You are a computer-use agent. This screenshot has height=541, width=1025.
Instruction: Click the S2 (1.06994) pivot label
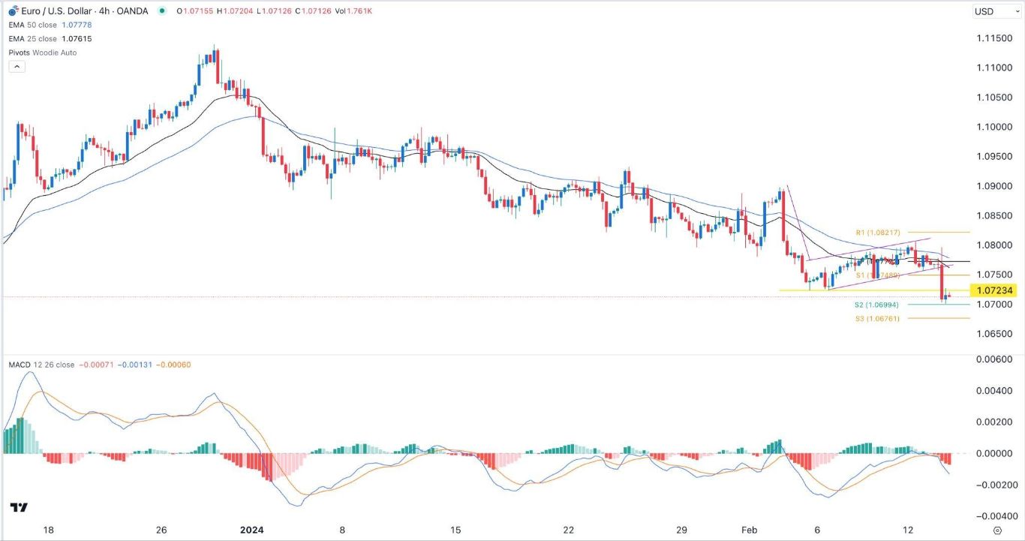[876, 305]
